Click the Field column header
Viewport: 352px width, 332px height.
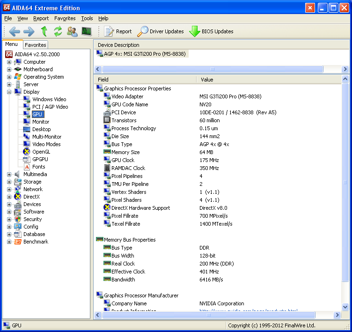tap(145, 80)
